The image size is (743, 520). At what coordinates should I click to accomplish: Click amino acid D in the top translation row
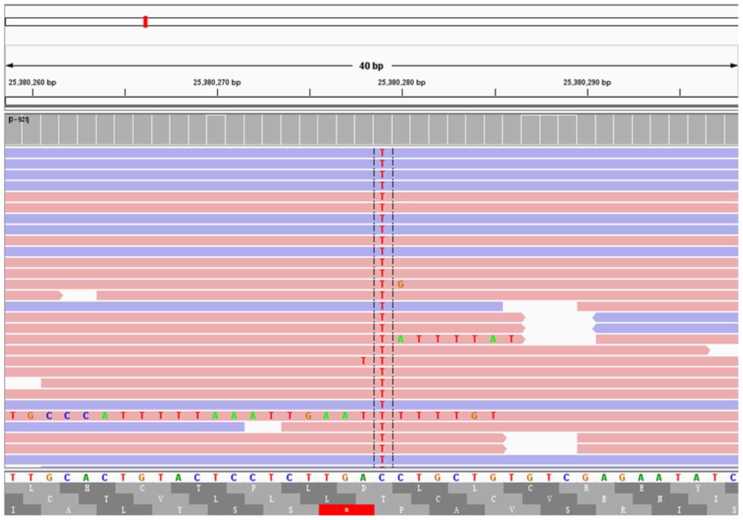364,488
